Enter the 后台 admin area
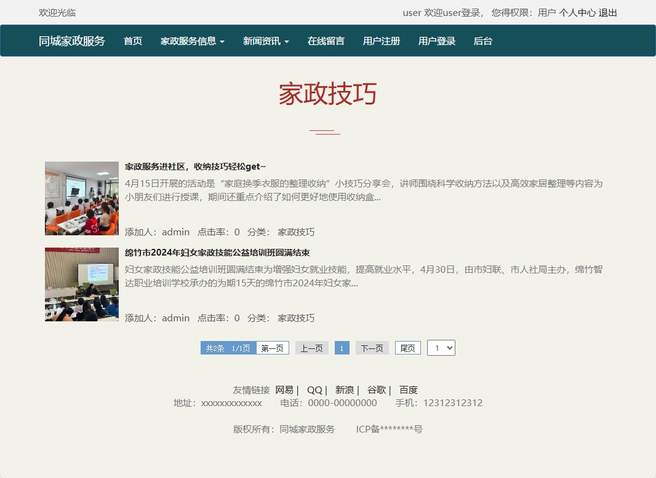Screen dimensions: 656x478 coord(483,41)
